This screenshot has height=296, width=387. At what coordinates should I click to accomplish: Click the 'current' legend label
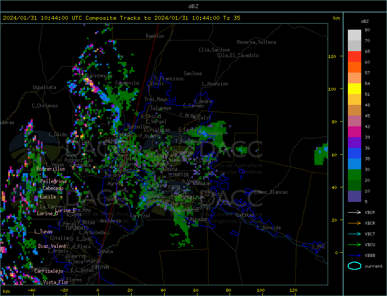coord(374,266)
